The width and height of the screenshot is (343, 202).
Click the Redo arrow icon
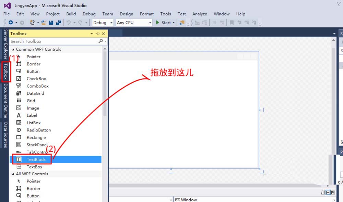point(80,23)
